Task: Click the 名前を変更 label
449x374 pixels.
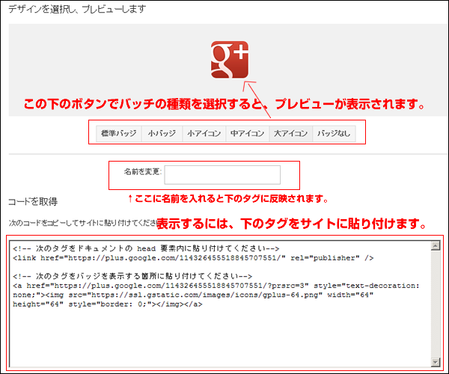Action: coord(143,172)
